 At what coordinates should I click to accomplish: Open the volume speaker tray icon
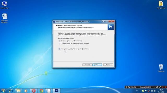(155, 91)
